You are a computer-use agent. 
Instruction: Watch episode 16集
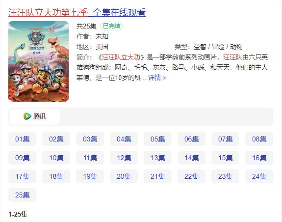259,158
